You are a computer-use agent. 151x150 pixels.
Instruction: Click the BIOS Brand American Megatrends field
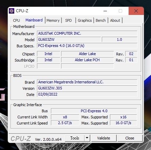[x=87, y=82]
